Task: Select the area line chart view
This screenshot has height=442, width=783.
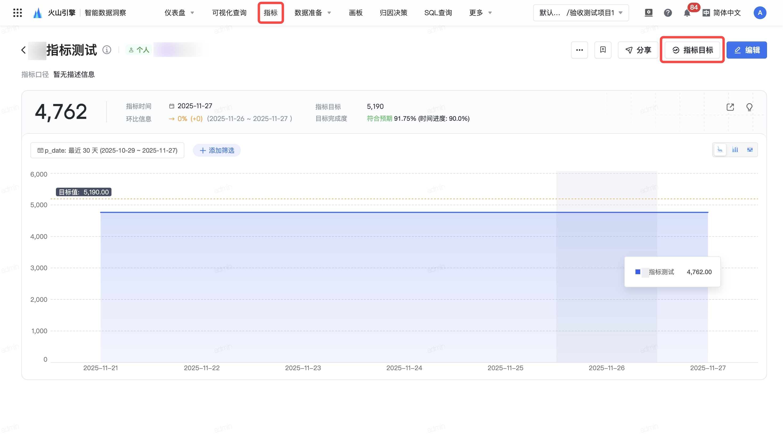Action: tap(720, 150)
